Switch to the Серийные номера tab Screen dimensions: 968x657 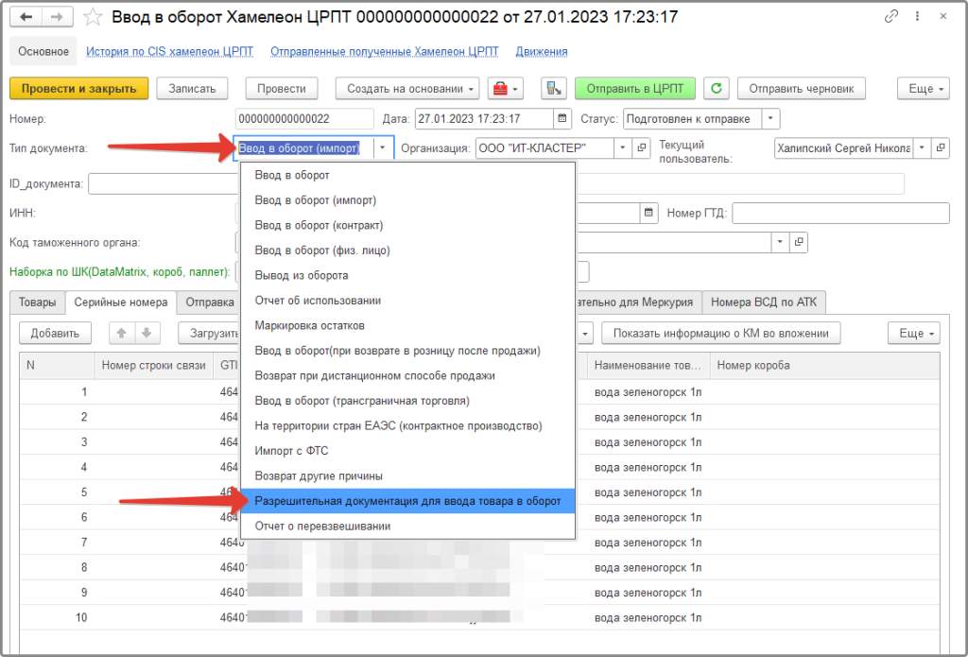pyautogui.click(x=121, y=303)
